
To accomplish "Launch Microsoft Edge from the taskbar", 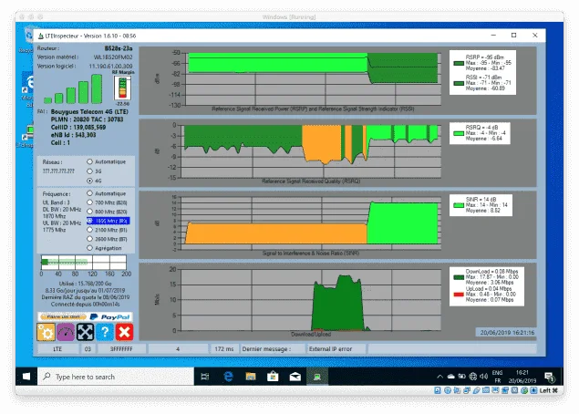I will (x=228, y=377).
